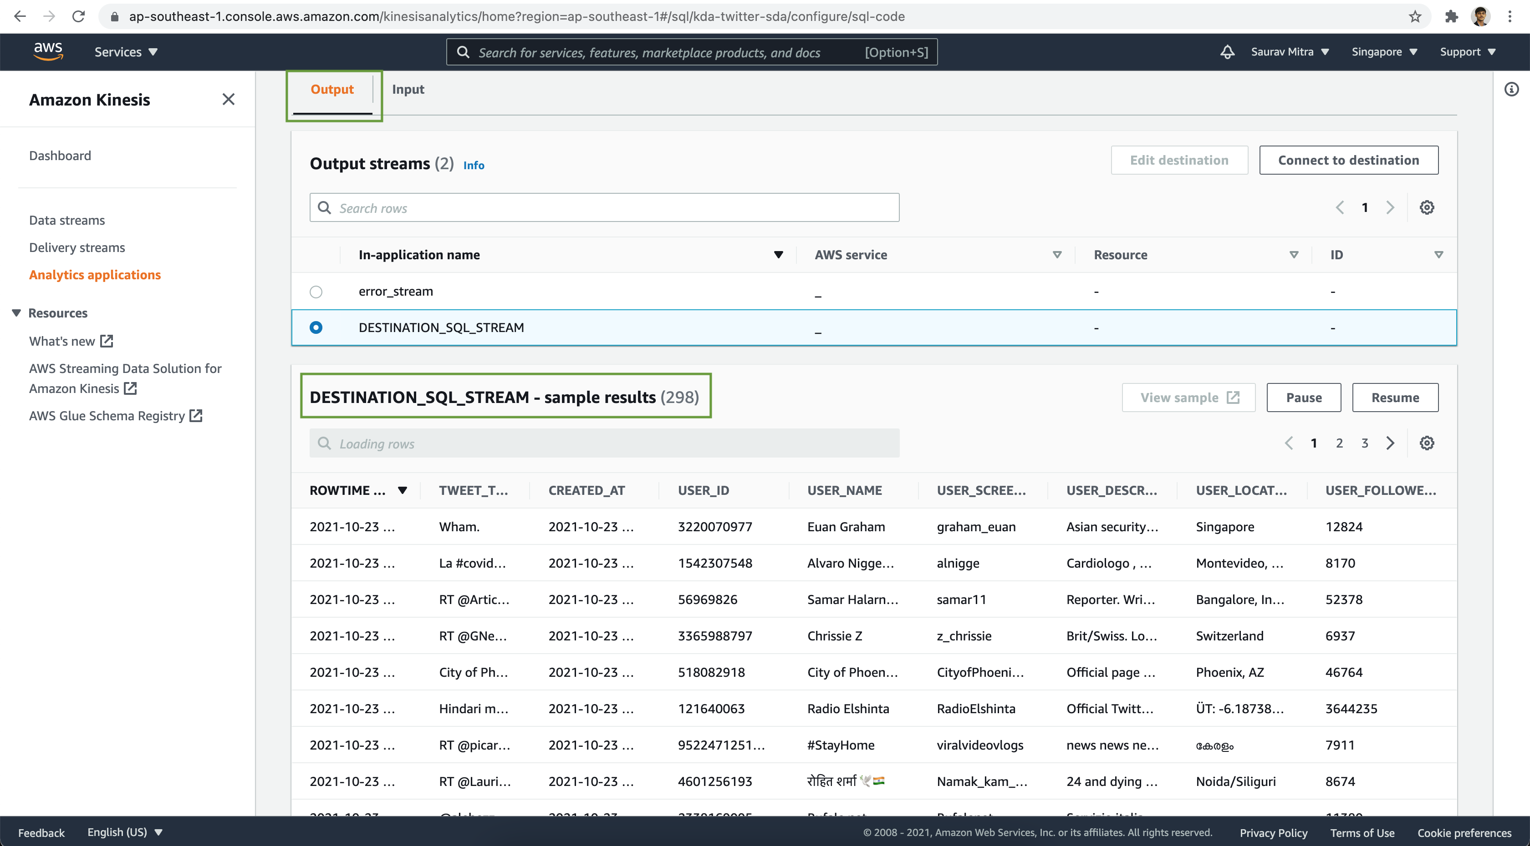1530x846 pixels.
Task: Select DESTINATION_SQL_STREAM radio button
Action: [x=316, y=327]
